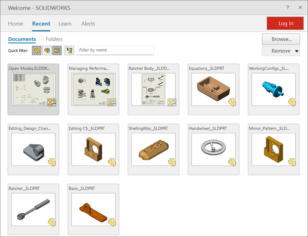The height and width of the screenshot is (237, 308).
Task: Expand the Remove dropdown arrow
Action: click(x=297, y=51)
